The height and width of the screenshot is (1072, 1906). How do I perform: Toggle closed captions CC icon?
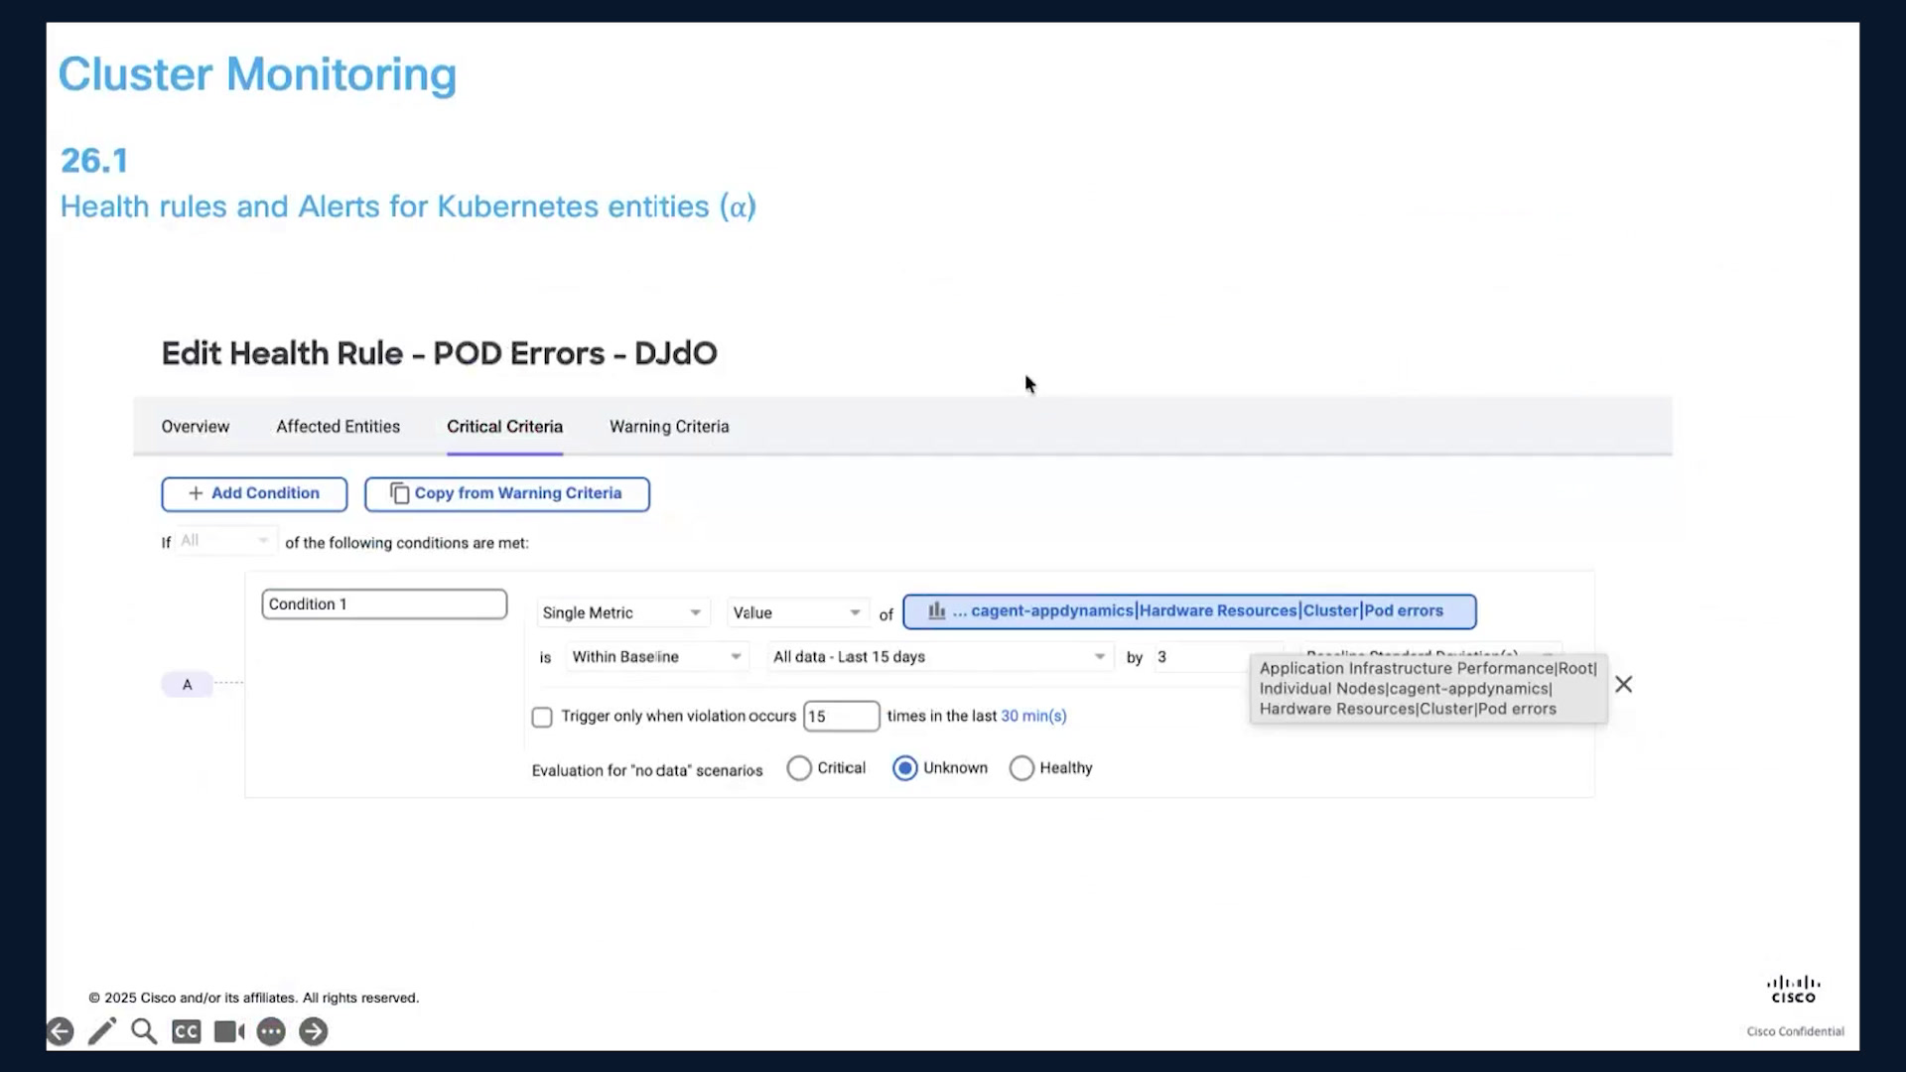point(186,1032)
